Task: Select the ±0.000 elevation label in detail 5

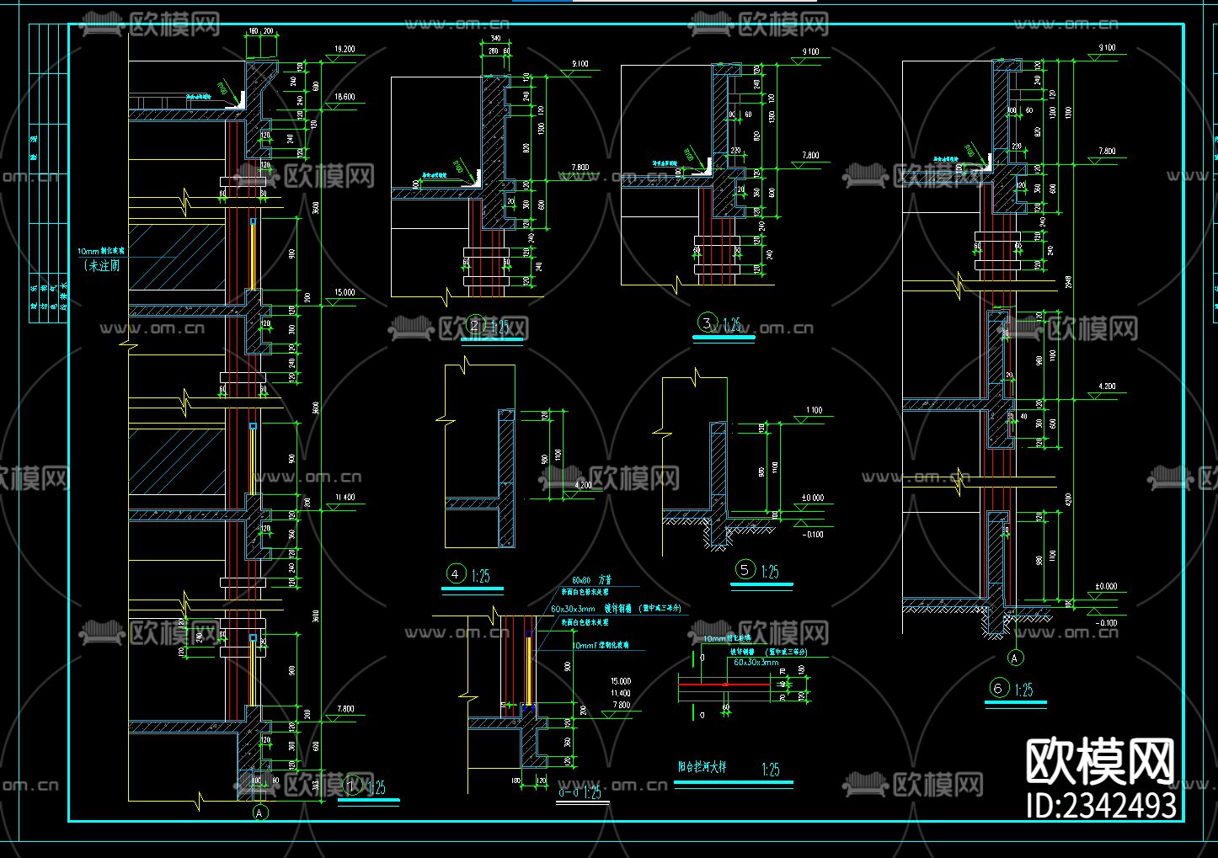Action: 812,498
